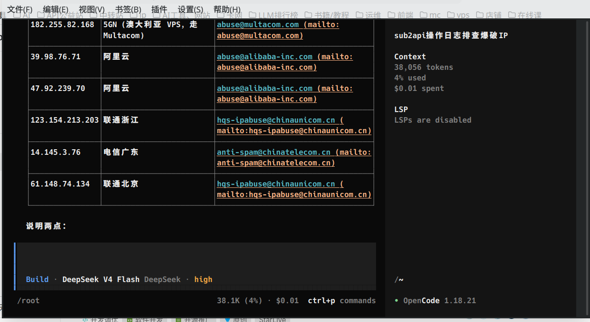
Task: Select IP cell 39.98.76.71
Action: pos(55,57)
